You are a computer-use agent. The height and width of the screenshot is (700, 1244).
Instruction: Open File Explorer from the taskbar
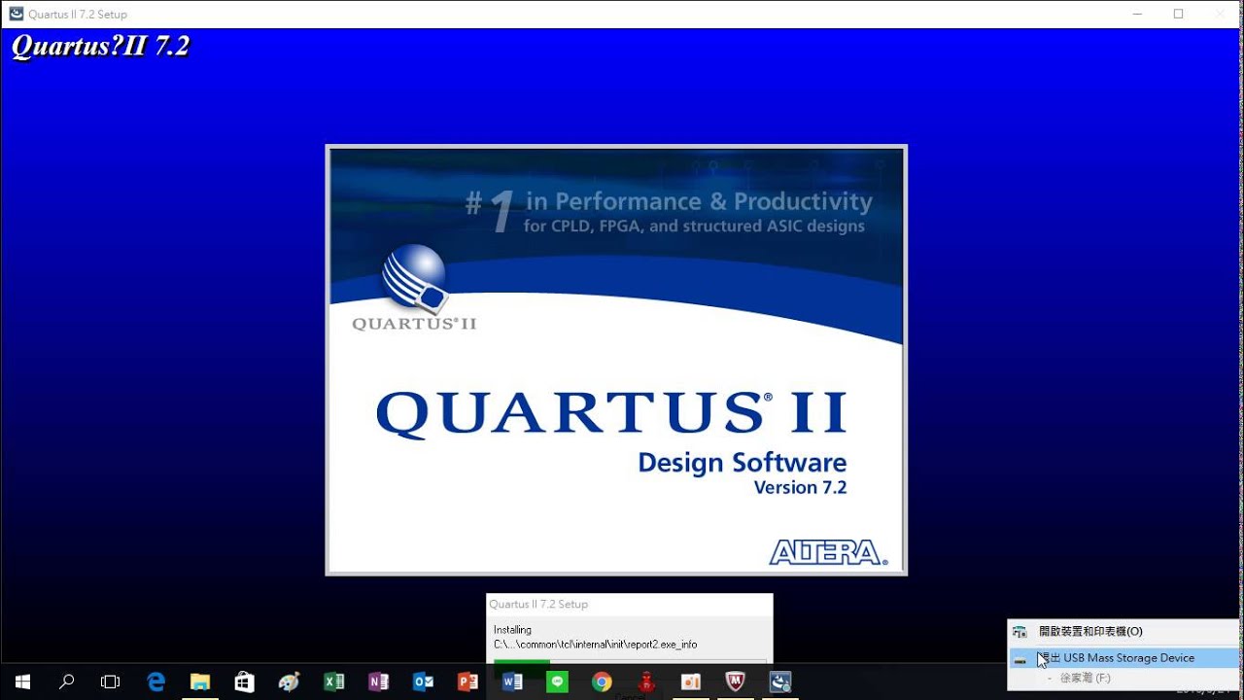[x=200, y=682]
